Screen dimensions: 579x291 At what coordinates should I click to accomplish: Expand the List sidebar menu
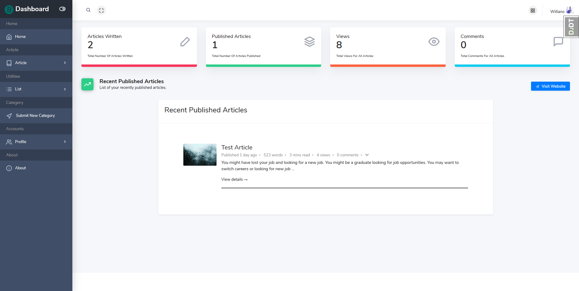pyautogui.click(x=36, y=89)
